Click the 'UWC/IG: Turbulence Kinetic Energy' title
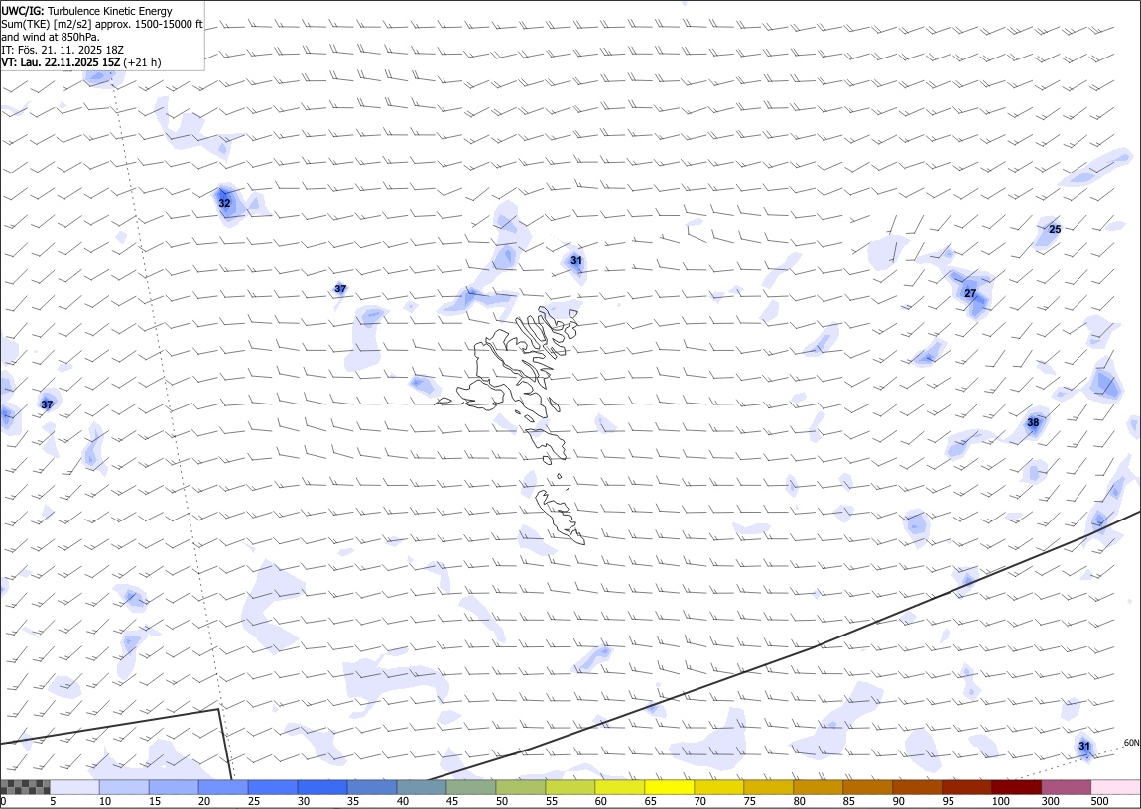 [86, 11]
